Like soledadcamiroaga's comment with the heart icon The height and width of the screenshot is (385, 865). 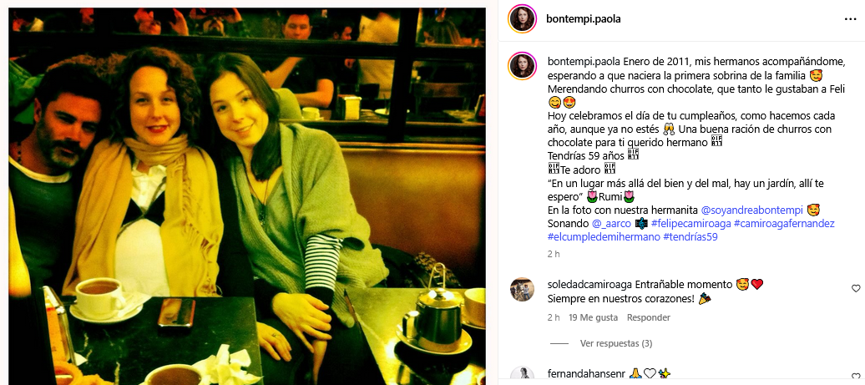click(856, 288)
